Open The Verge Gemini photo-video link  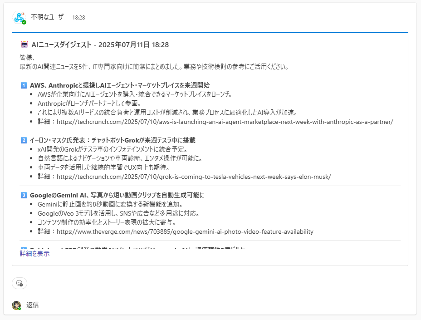pyautogui.click(x=185, y=231)
